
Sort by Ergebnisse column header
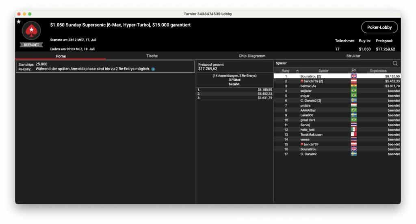(x=378, y=71)
